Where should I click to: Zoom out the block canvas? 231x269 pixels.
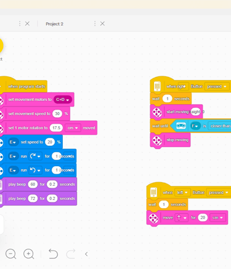pos(10,254)
